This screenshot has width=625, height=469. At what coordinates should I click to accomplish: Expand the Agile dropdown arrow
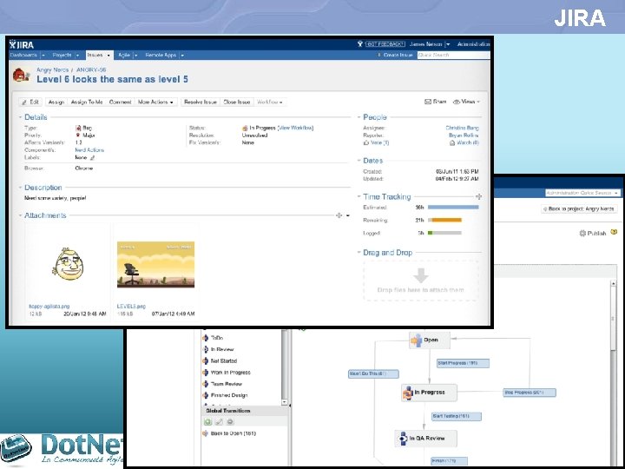point(136,56)
